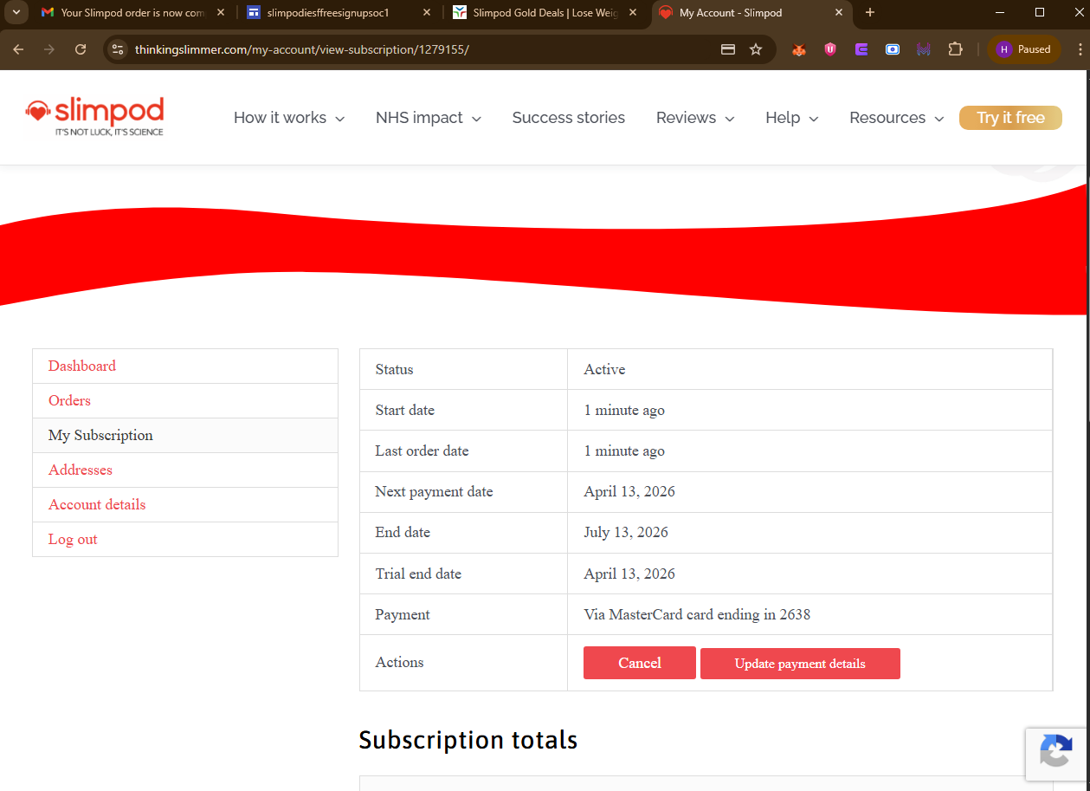The image size is (1090, 791).
Task: Close the slimpodiesffreesignupsoc1 tab
Action: [427, 13]
